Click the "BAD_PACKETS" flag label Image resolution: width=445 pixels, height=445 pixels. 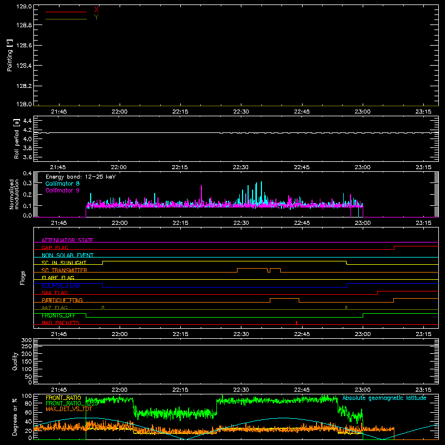[61, 323]
